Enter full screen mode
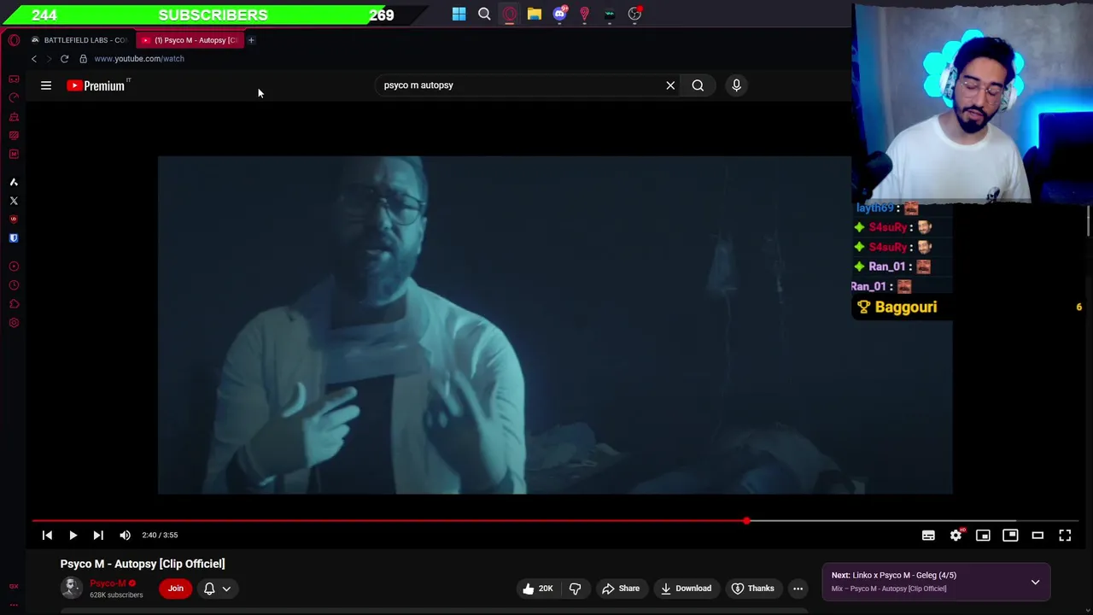 [1065, 535]
